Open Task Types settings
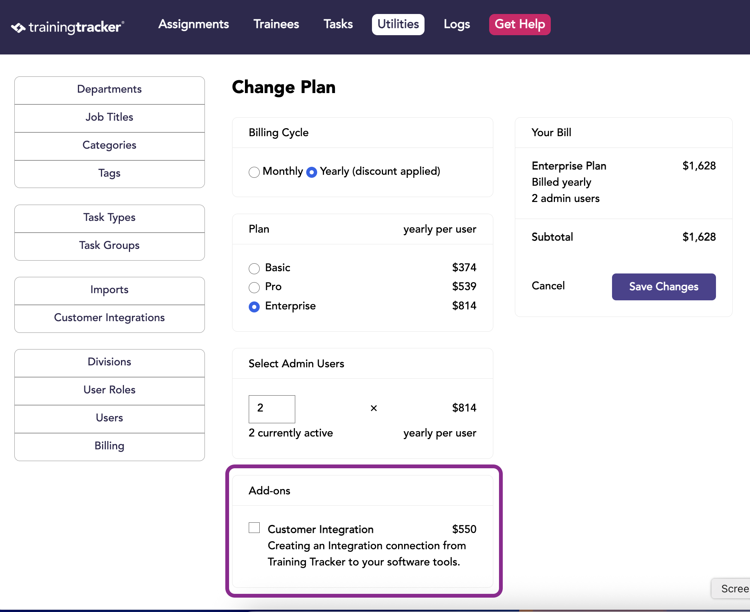 (110, 218)
